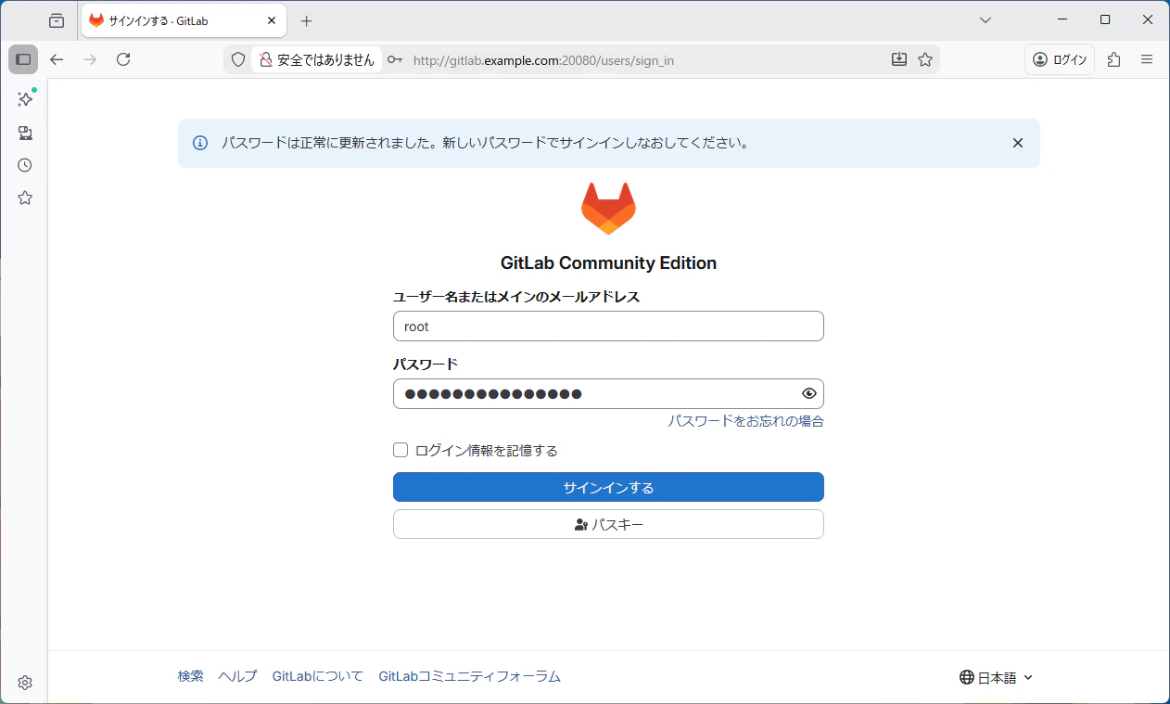Viewport: 1170px width, 704px height.
Task: Reload the GitLab sign-in page
Action: pos(123,59)
